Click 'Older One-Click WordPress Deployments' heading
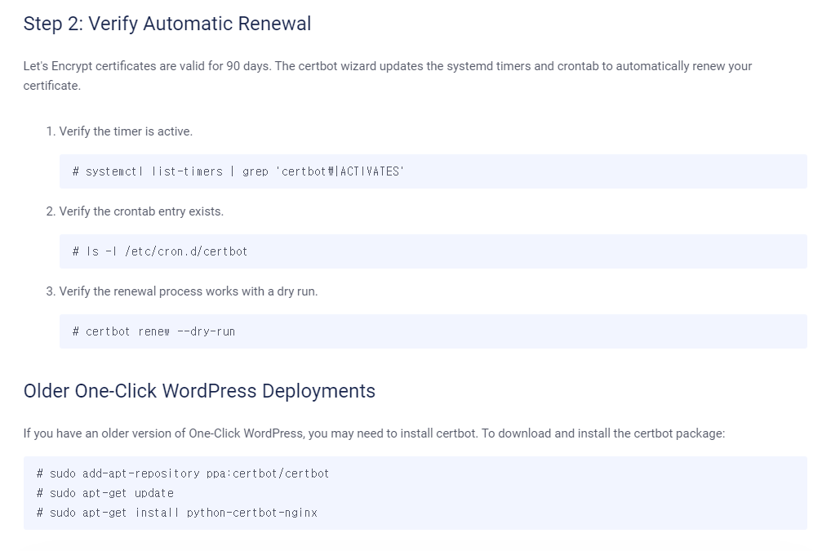 [199, 391]
